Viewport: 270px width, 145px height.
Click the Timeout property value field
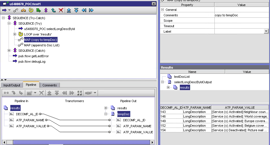242,26
